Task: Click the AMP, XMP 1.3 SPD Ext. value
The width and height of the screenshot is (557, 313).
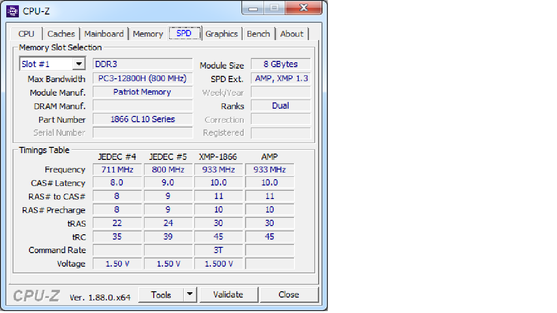Action: pos(280,78)
